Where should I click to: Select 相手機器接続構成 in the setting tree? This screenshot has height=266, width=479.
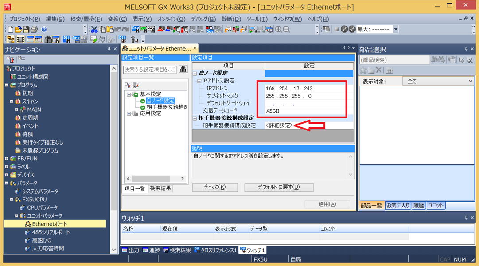tap(167, 107)
